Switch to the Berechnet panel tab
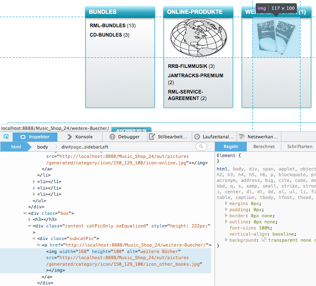This screenshot has width=316, height=286. pyautogui.click(x=264, y=147)
